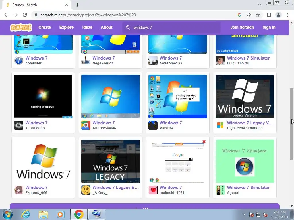Share this page via address bar icon
The height and width of the screenshot is (220, 294).
pos(249,15)
